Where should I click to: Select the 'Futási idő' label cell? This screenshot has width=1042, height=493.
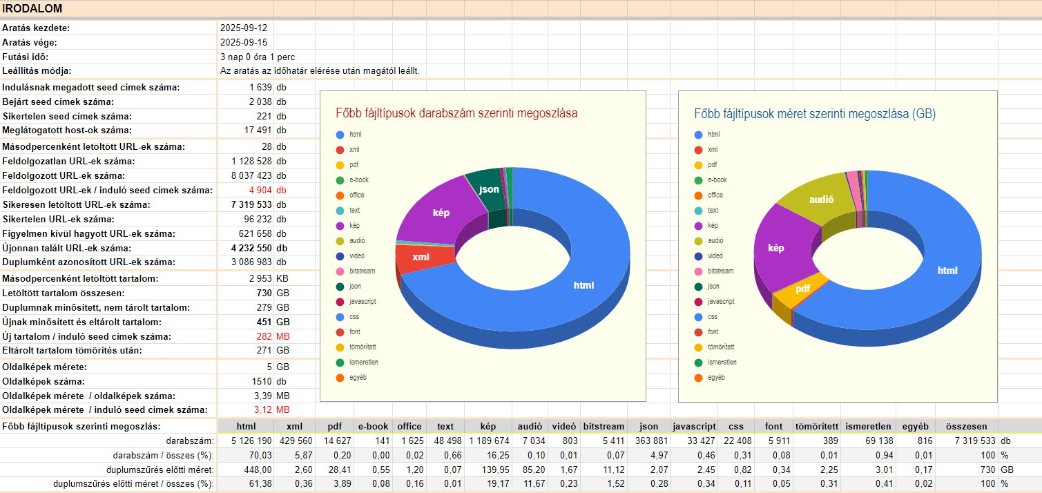pyautogui.click(x=26, y=57)
